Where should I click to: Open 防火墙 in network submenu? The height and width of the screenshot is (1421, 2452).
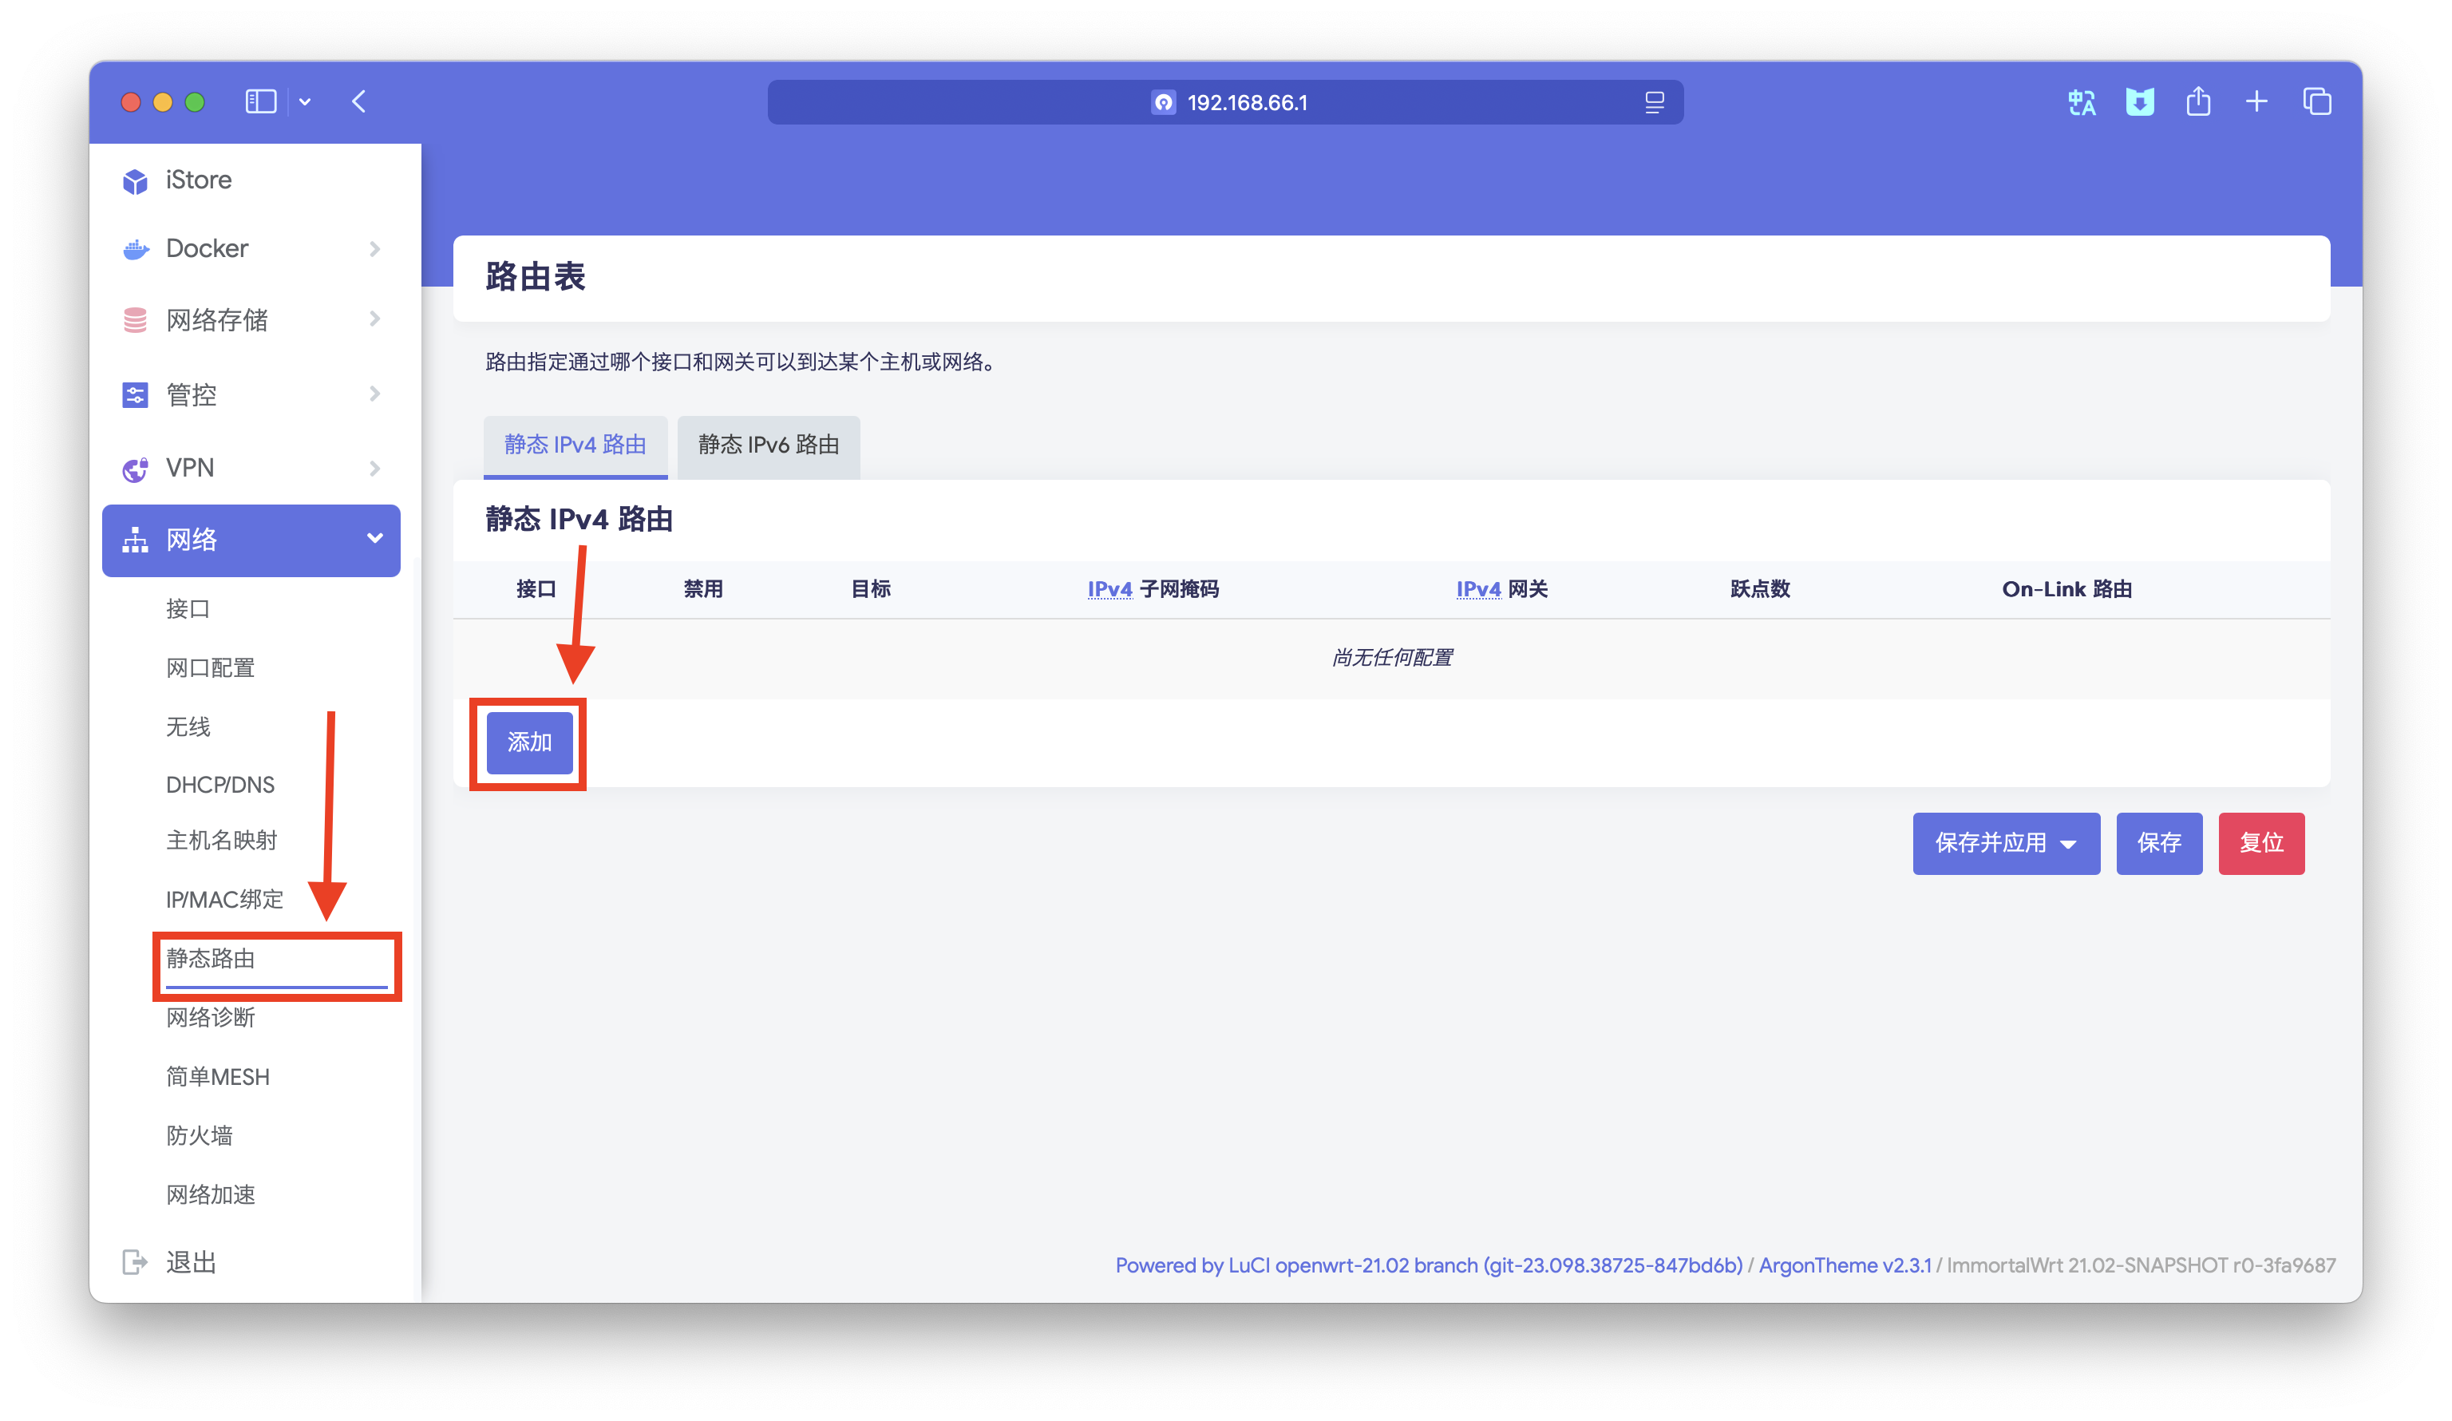point(200,1135)
